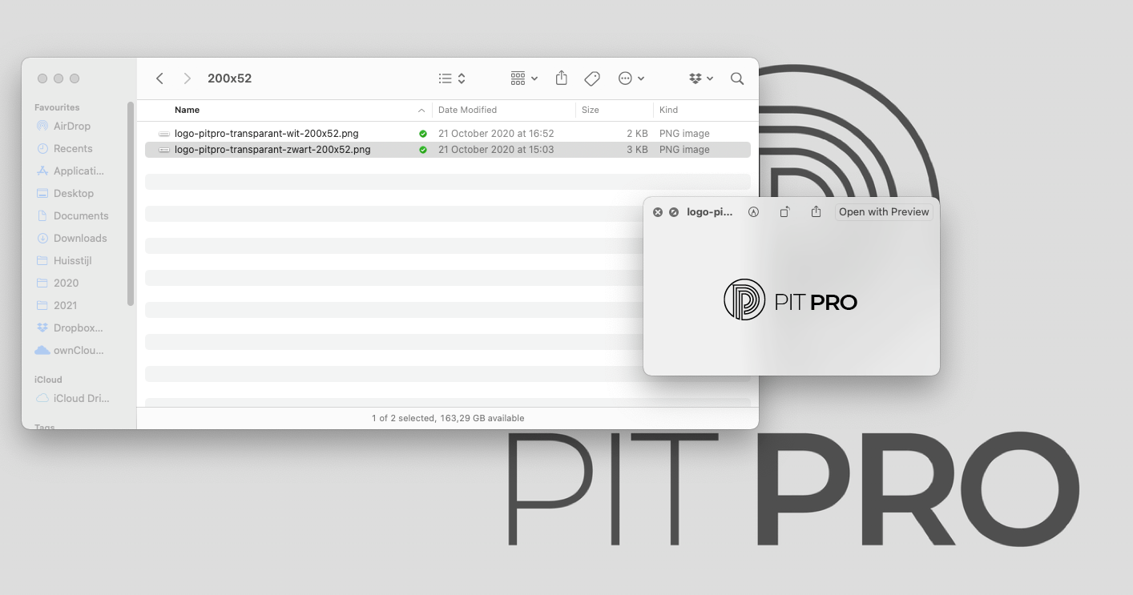Click the Quick Look file title logo-pi...
Screen dimensions: 1133x595
(x=710, y=212)
